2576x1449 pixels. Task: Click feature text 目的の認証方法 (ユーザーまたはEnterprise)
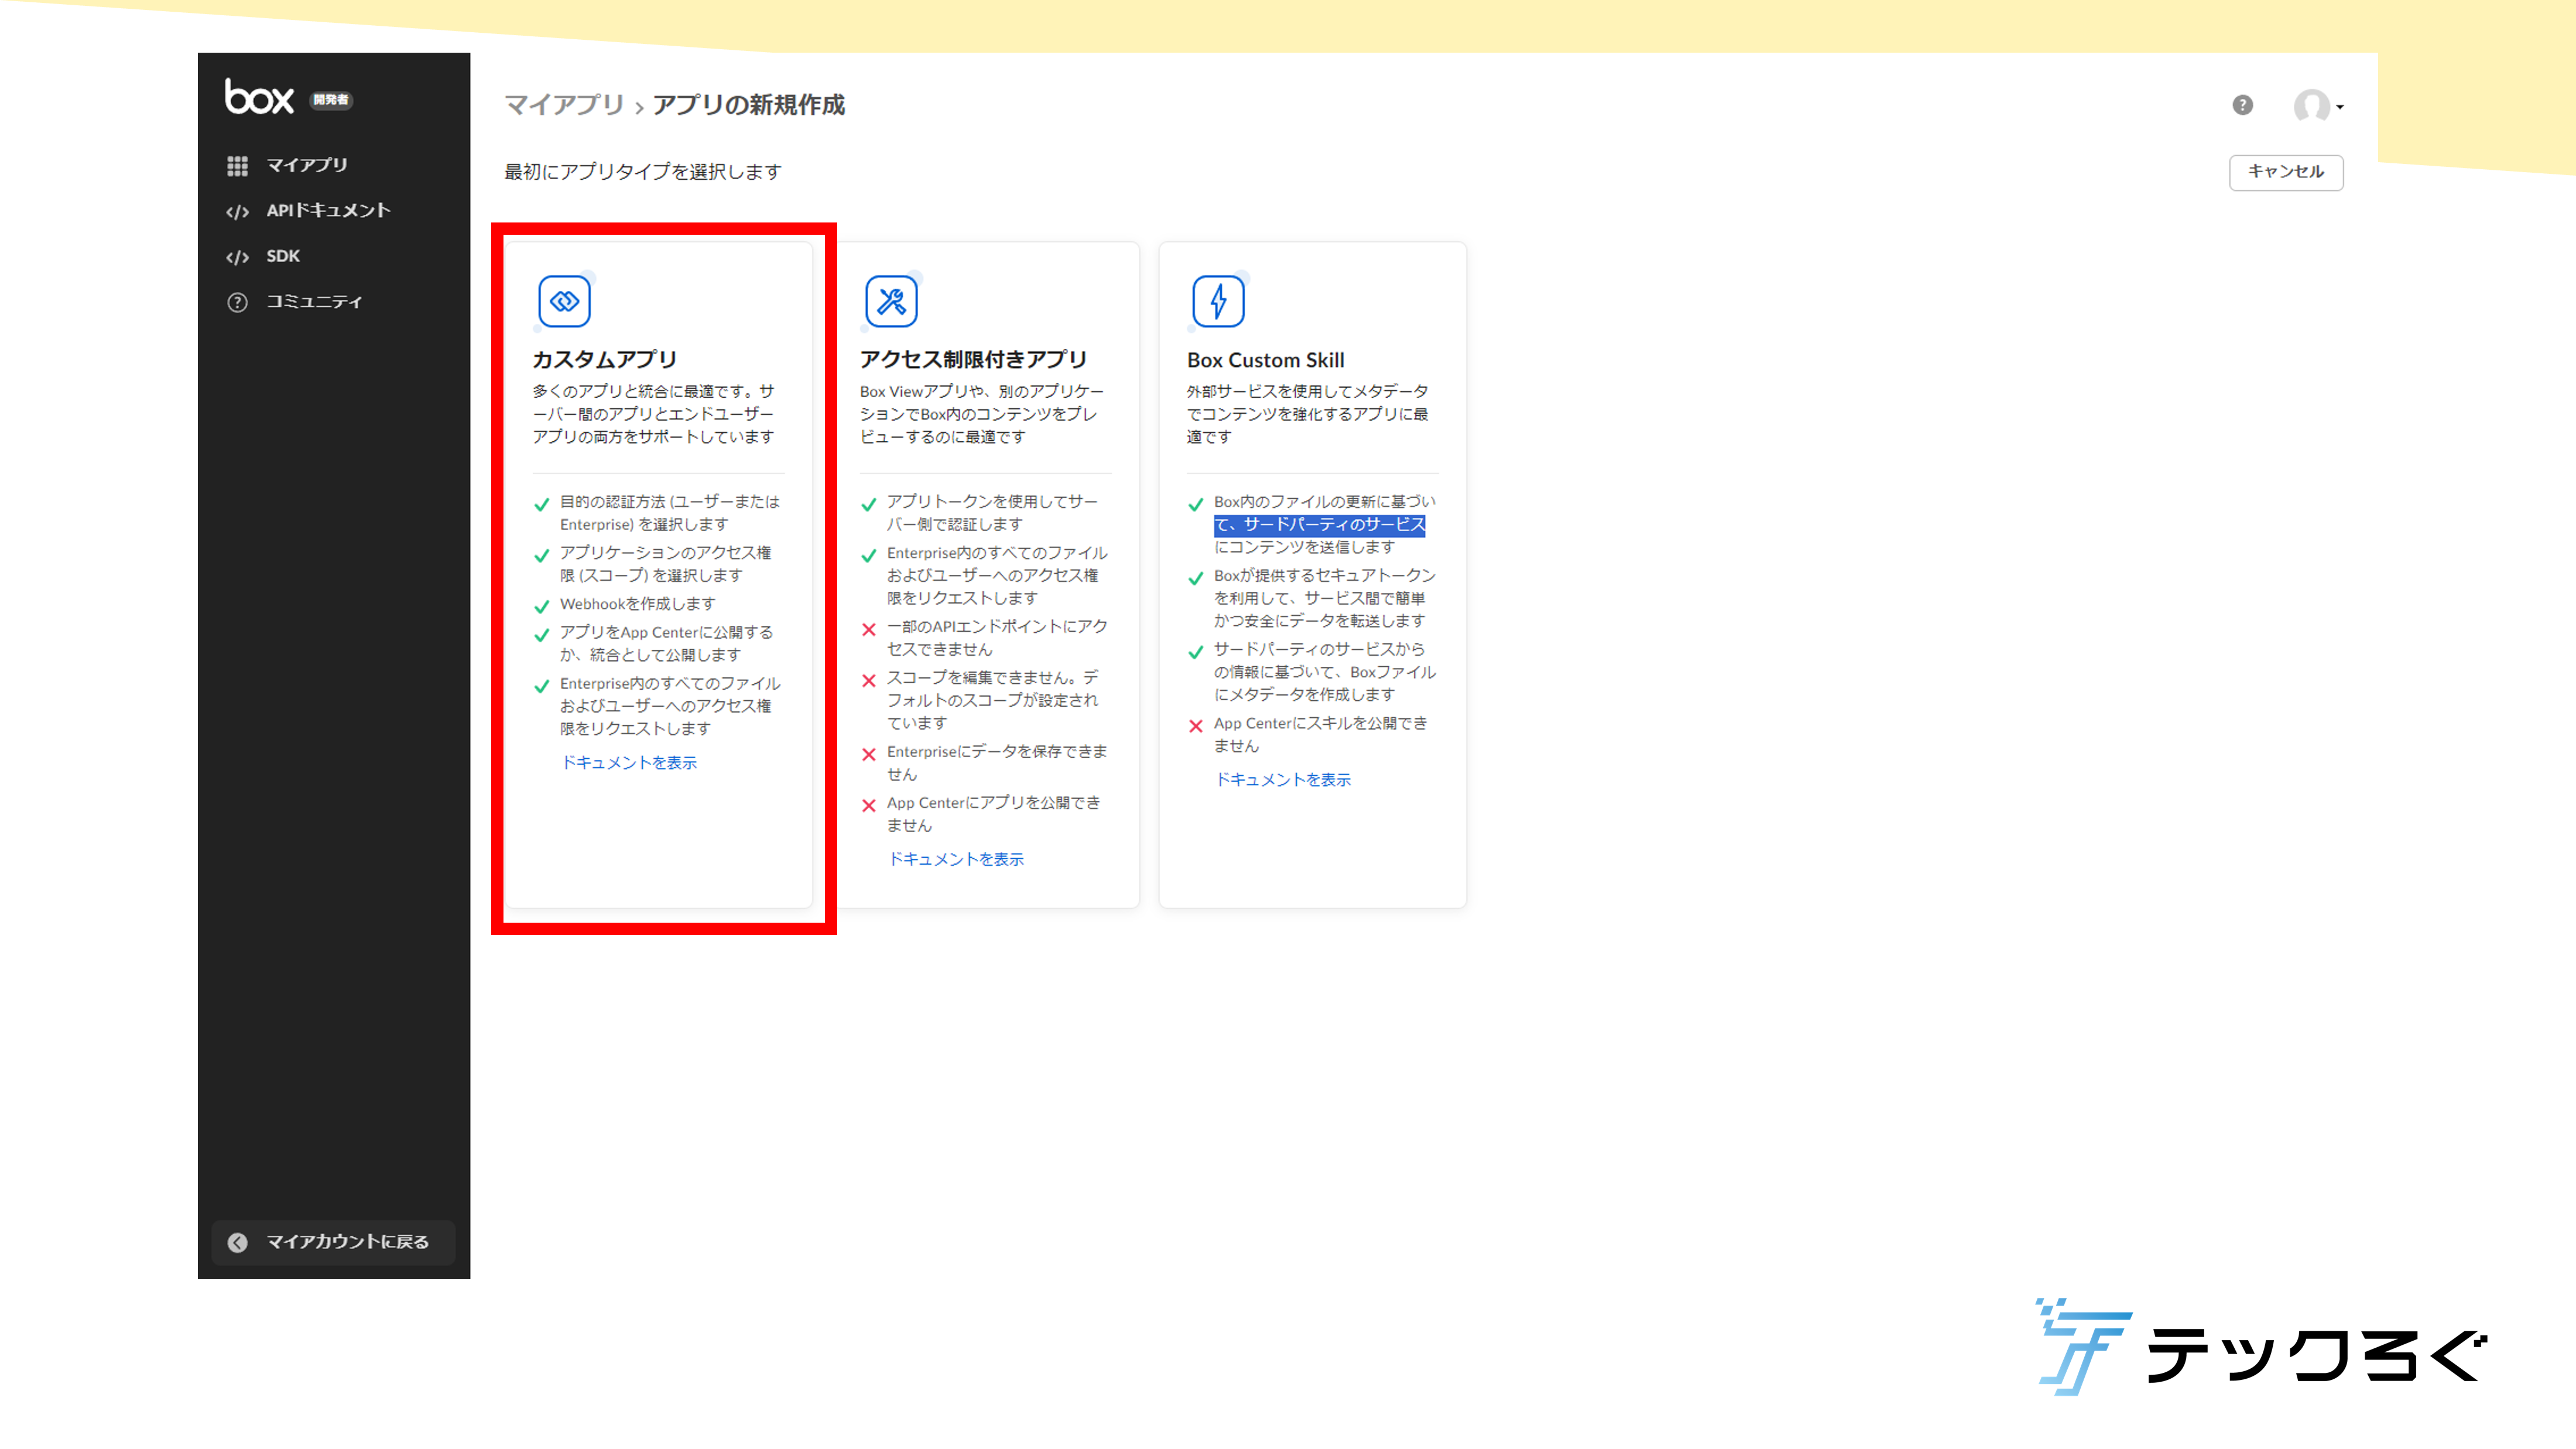click(670, 513)
